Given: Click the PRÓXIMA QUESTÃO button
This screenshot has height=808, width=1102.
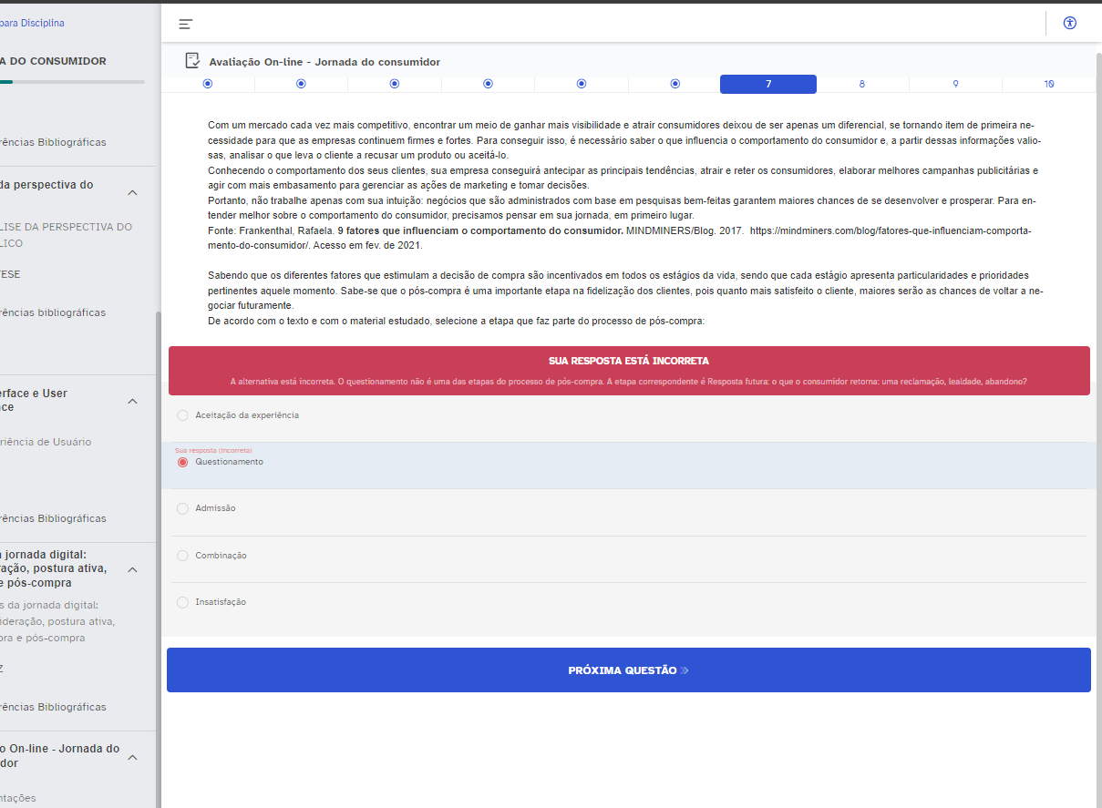Looking at the screenshot, I should coord(629,670).
